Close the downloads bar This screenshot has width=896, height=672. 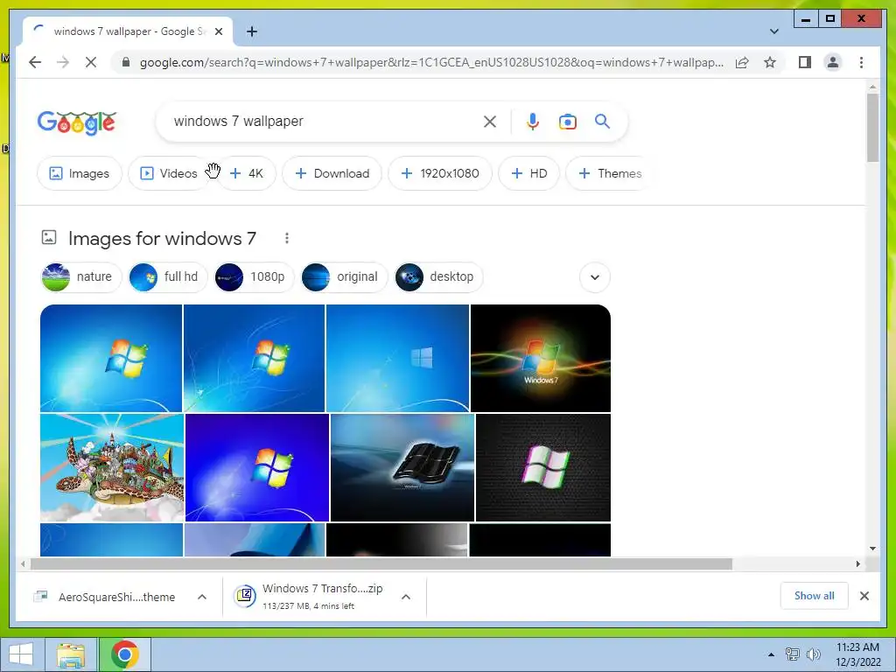tap(864, 596)
